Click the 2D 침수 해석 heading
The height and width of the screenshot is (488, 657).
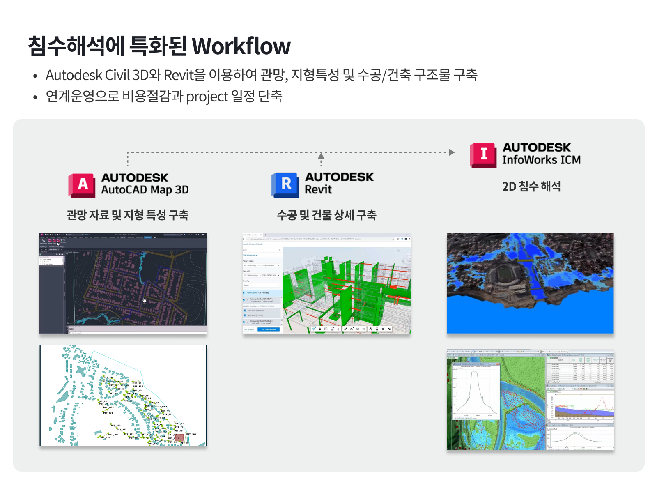531,186
